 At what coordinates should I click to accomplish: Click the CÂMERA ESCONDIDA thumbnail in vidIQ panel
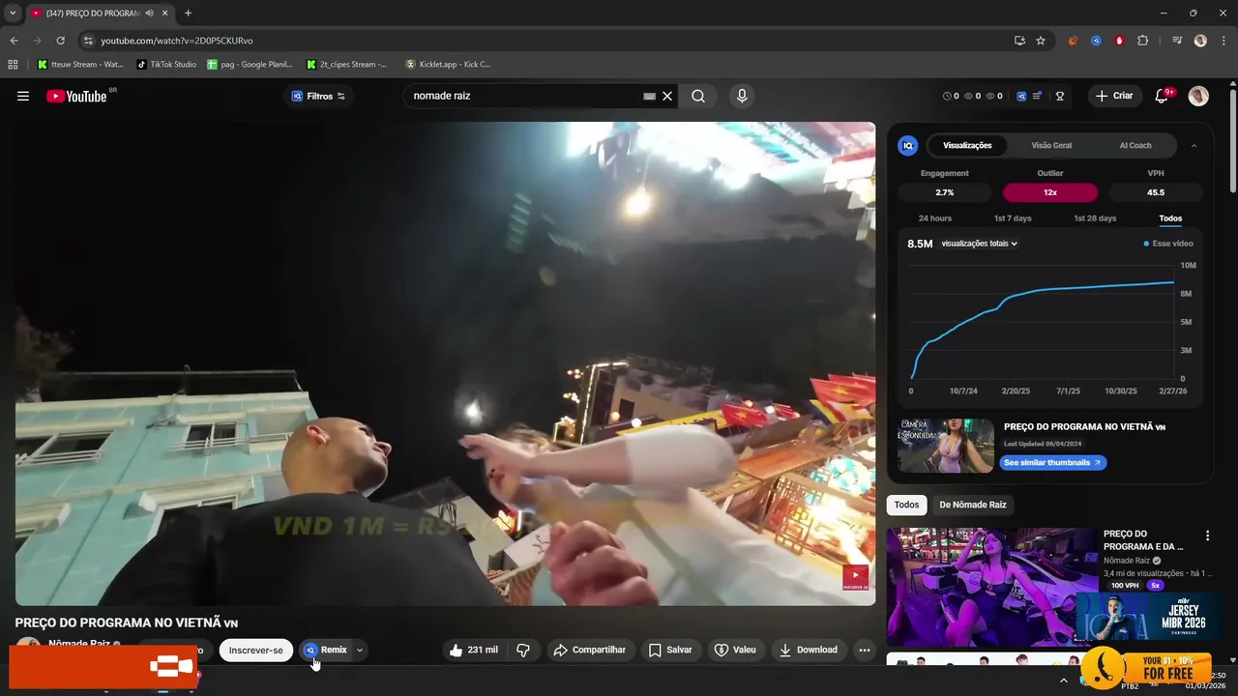tap(946, 446)
